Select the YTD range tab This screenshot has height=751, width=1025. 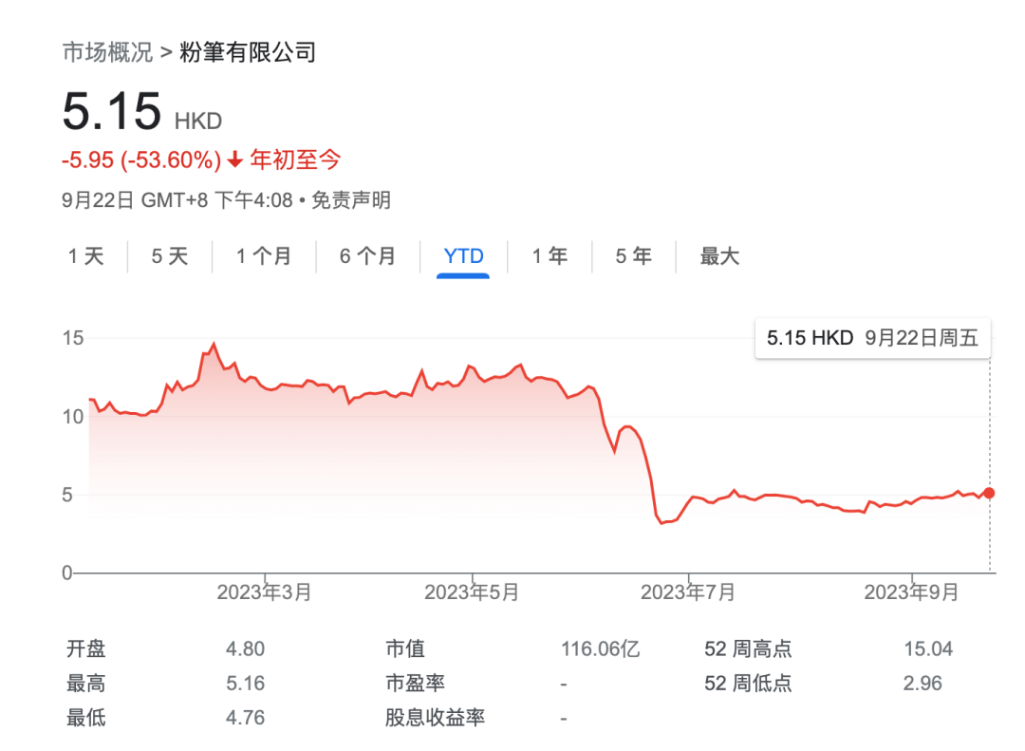tap(463, 255)
